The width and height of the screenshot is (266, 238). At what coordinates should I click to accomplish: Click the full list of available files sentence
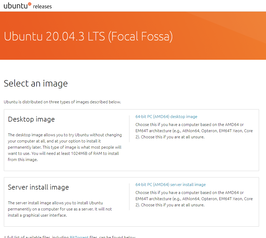click(x=70, y=236)
